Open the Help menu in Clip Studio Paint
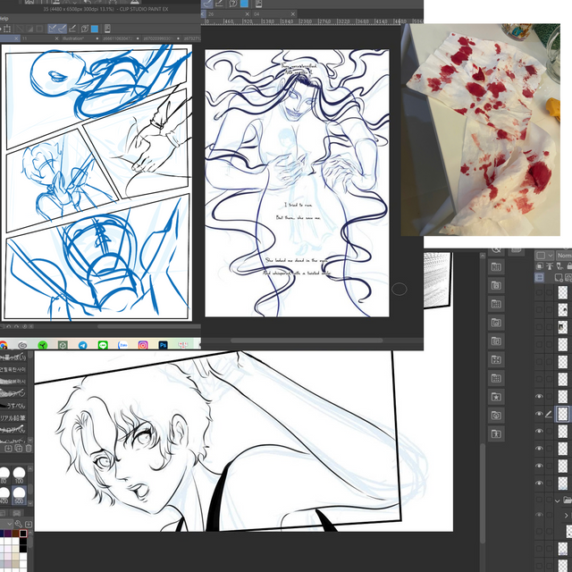572x572 pixels. coord(4,19)
